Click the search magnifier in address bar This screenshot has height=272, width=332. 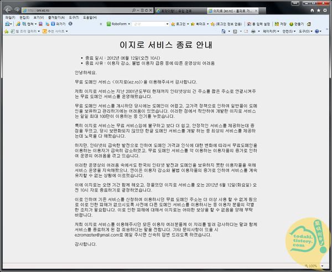[x=133, y=11]
